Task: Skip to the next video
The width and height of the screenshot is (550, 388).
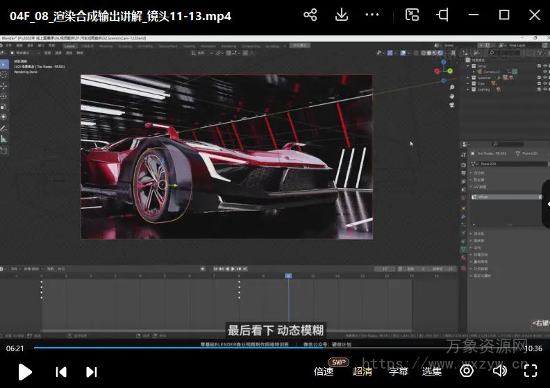Action: click(x=92, y=371)
